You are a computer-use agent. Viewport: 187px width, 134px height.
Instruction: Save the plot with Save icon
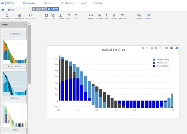coord(46,16)
